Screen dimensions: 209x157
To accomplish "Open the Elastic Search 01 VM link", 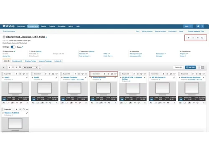I will click(99, 77).
